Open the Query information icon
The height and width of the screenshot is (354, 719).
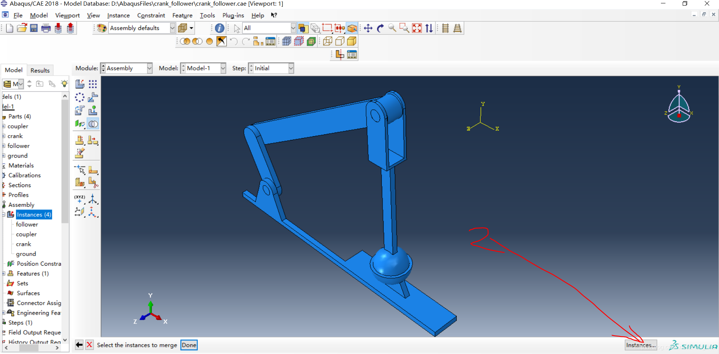pyautogui.click(x=220, y=28)
